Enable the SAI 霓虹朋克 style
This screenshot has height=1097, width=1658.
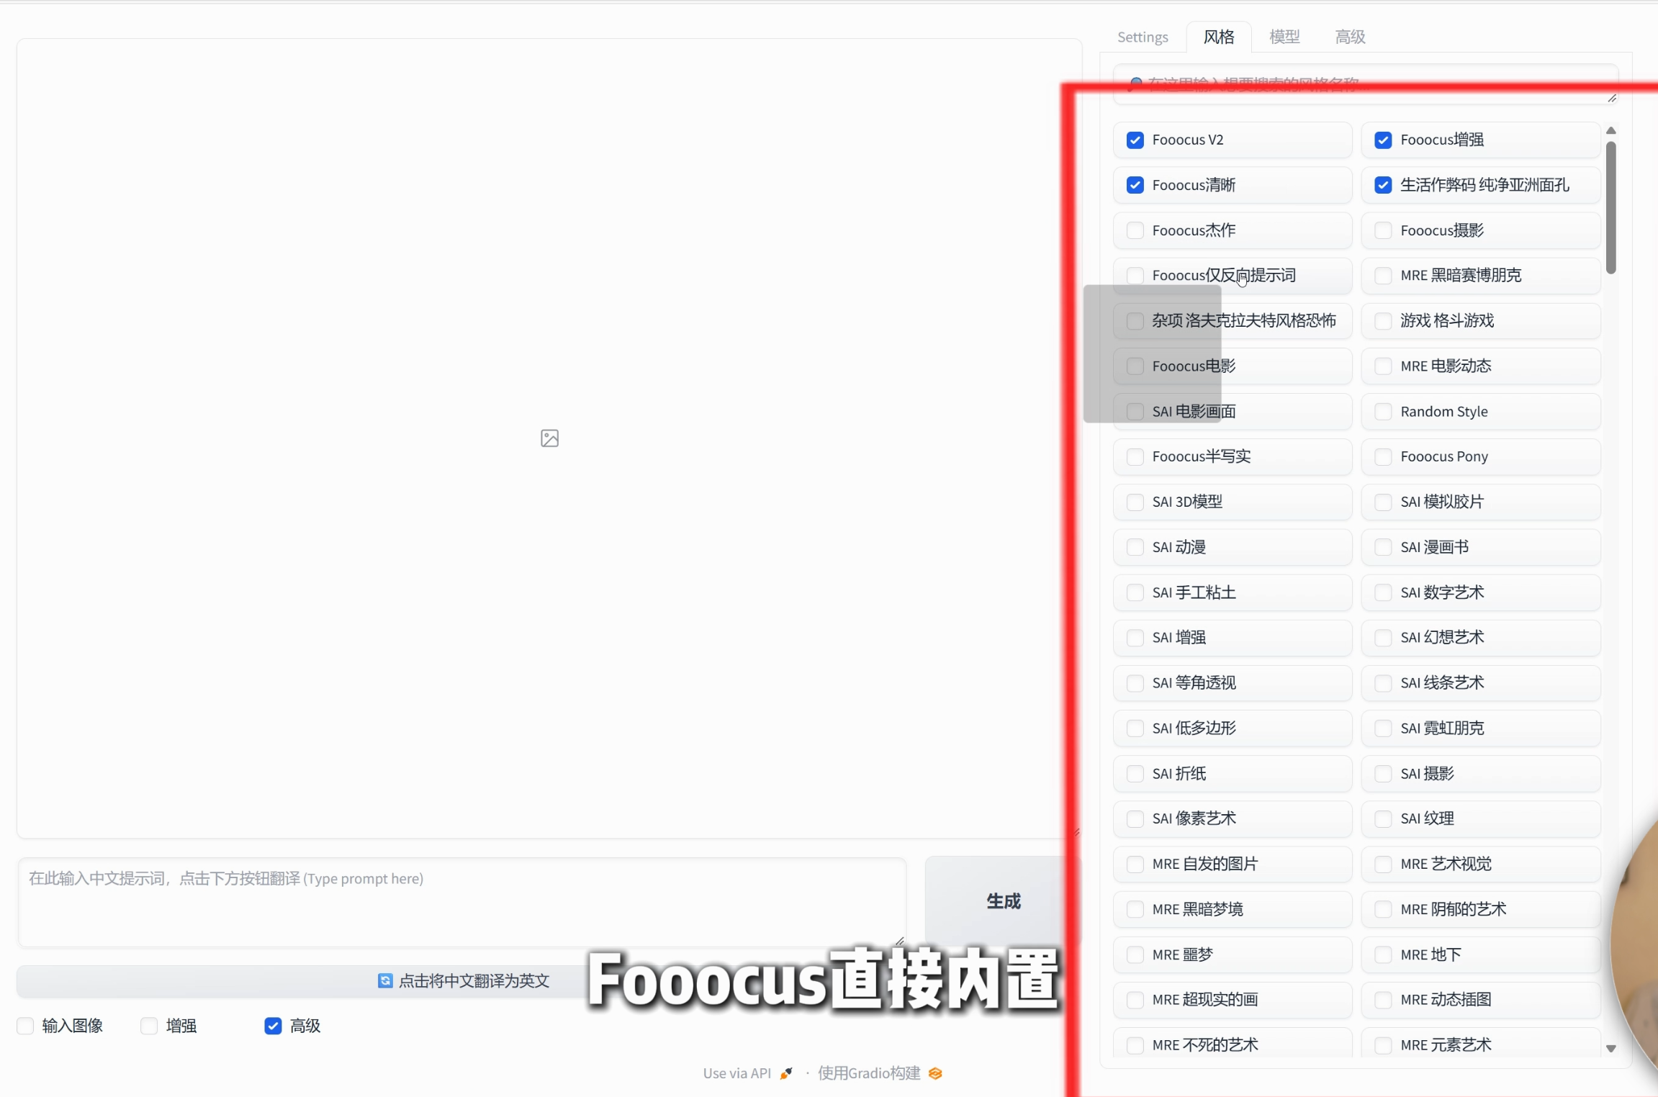click(x=1383, y=728)
